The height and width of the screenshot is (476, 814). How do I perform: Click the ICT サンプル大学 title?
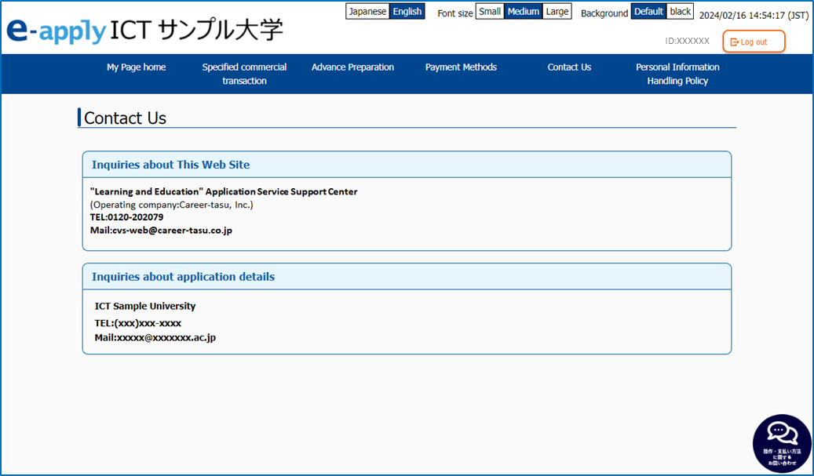[x=197, y=31]
